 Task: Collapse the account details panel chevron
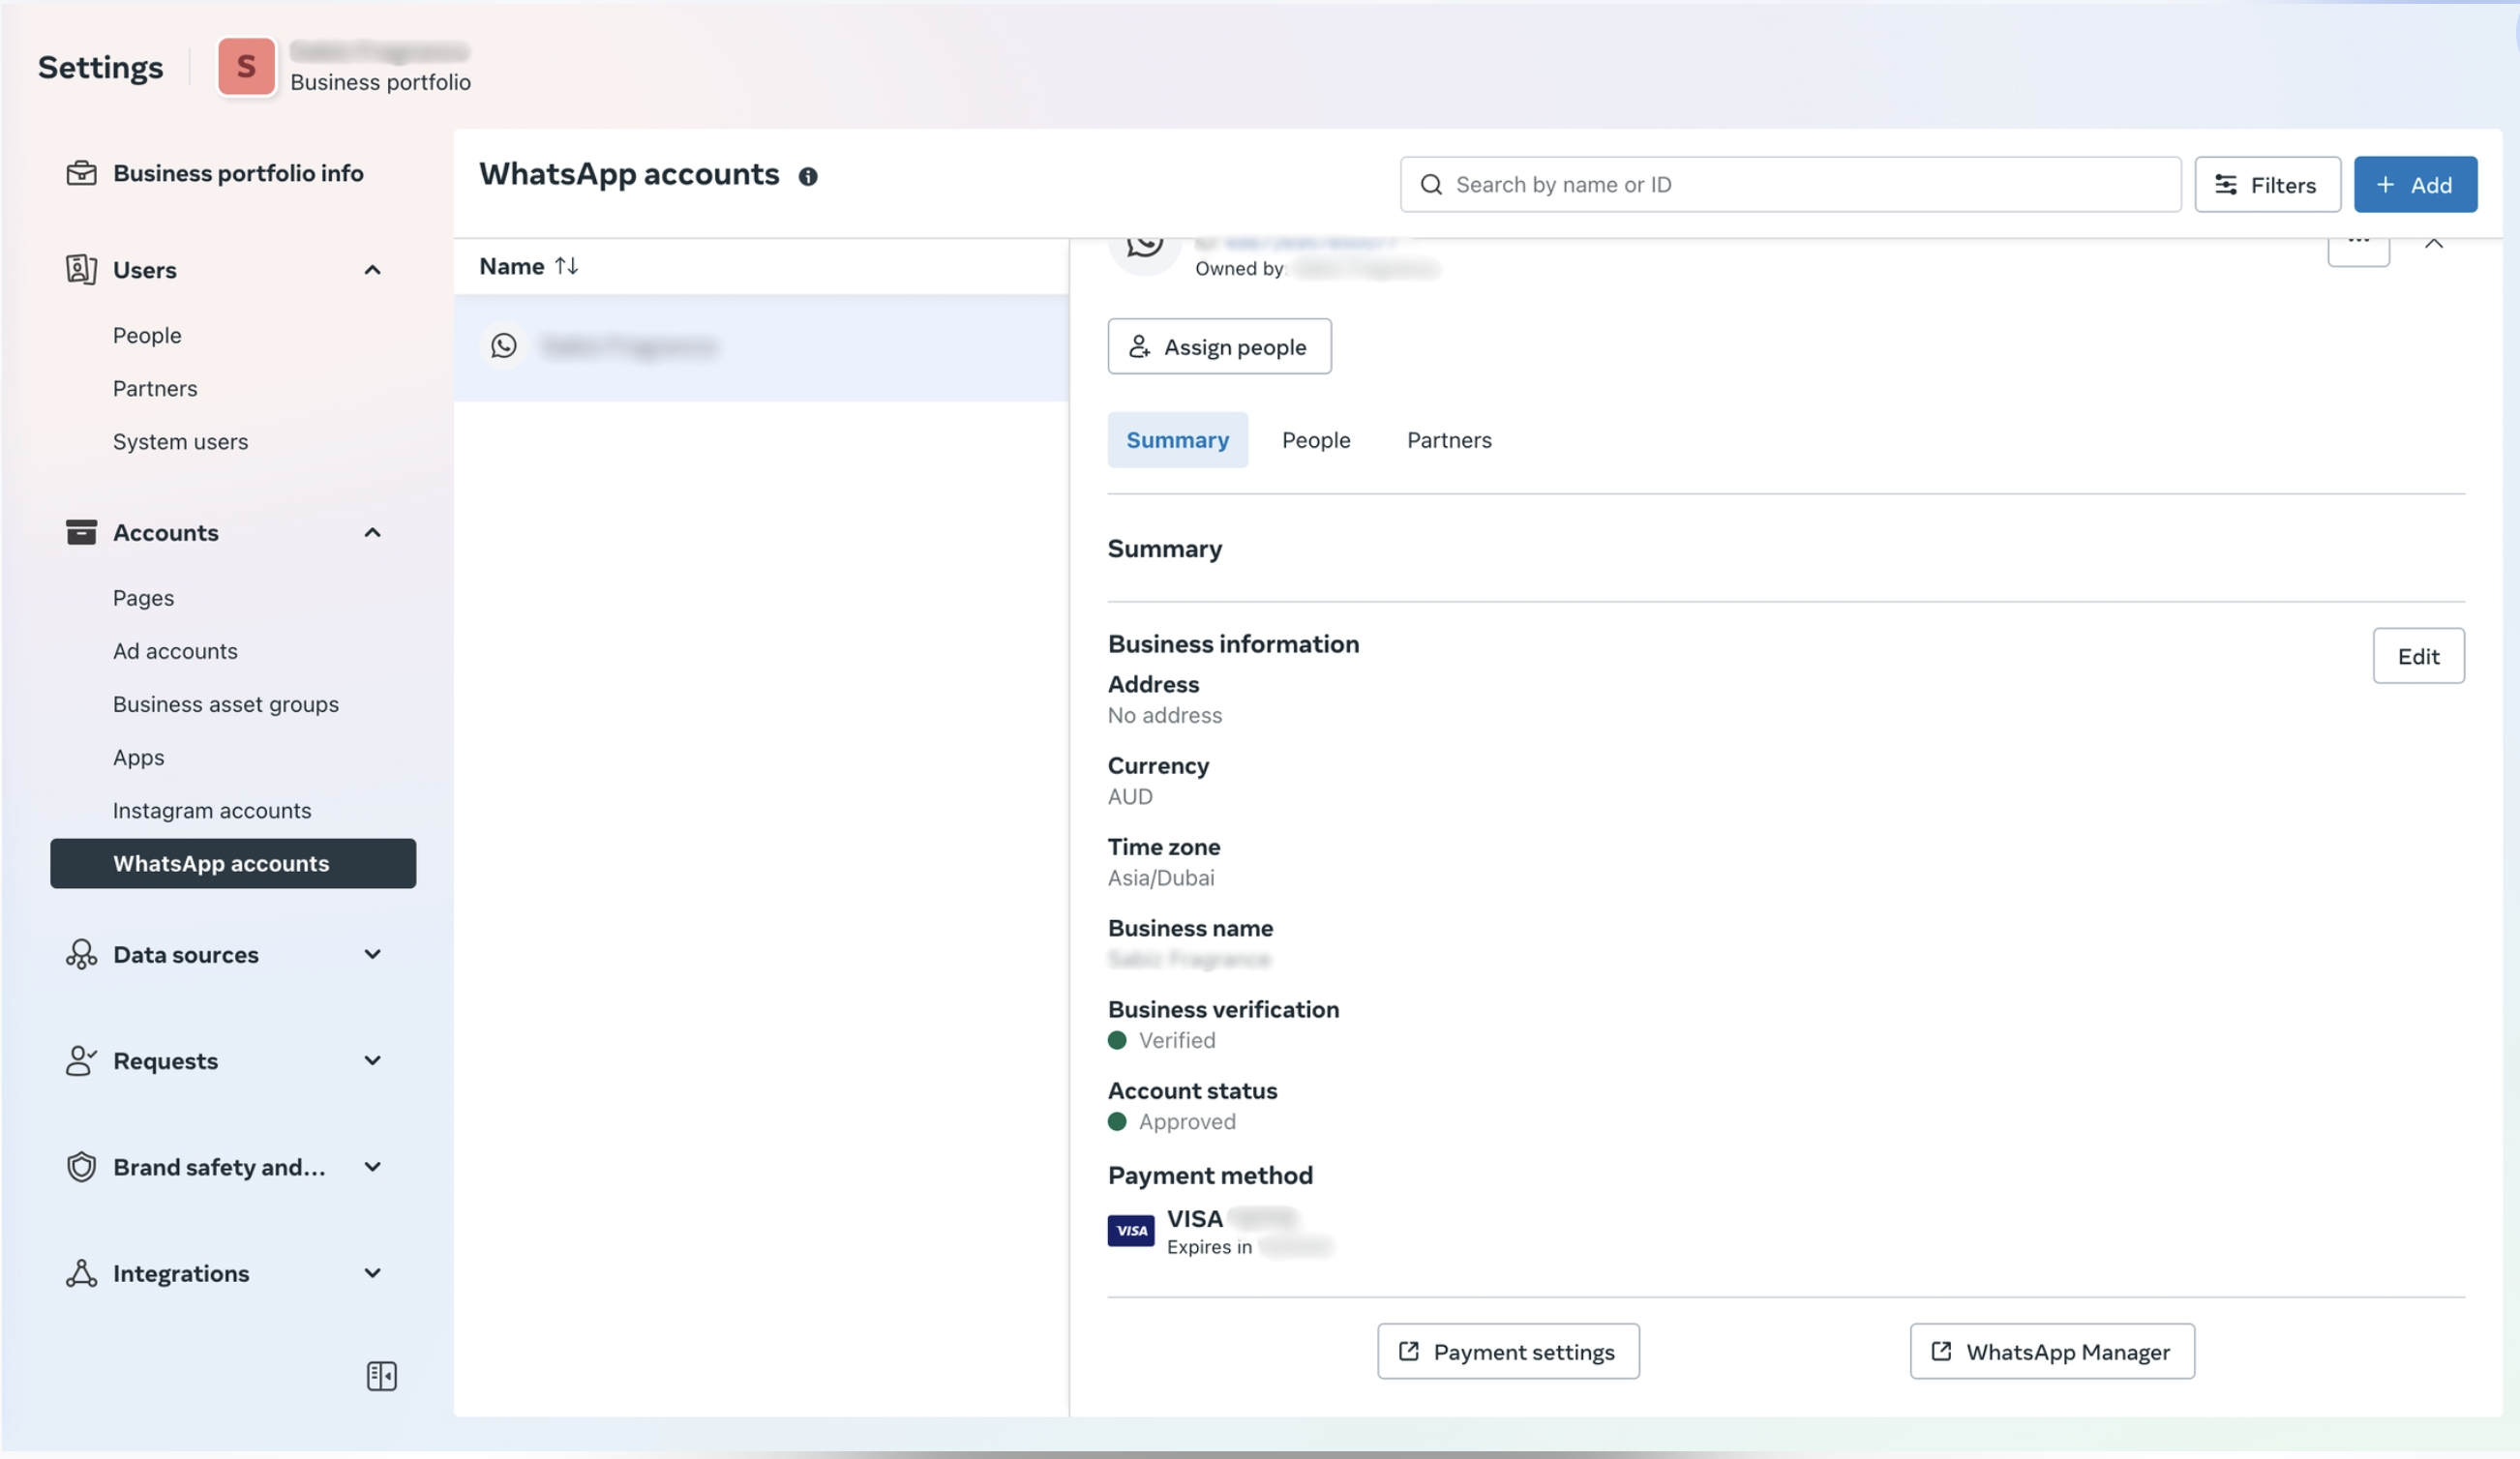2433,245
